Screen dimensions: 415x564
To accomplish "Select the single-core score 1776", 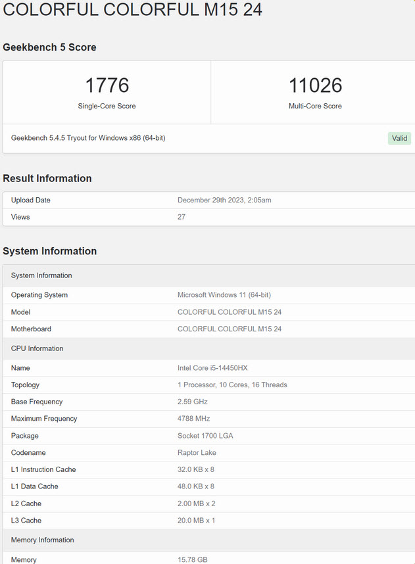I will pyautogui.click(x=107, y=85).
